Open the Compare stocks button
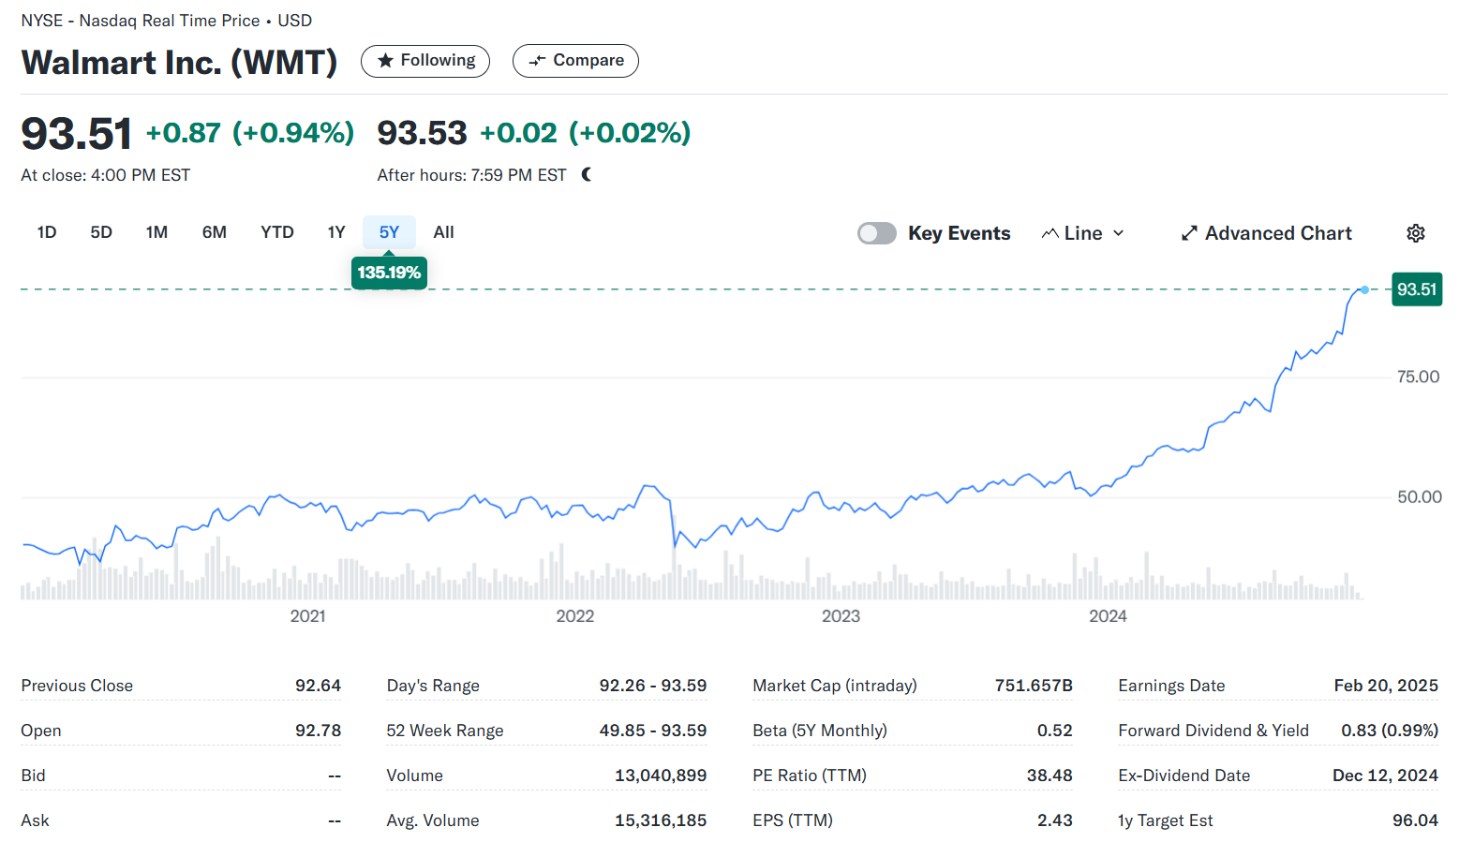 [575, 61]
